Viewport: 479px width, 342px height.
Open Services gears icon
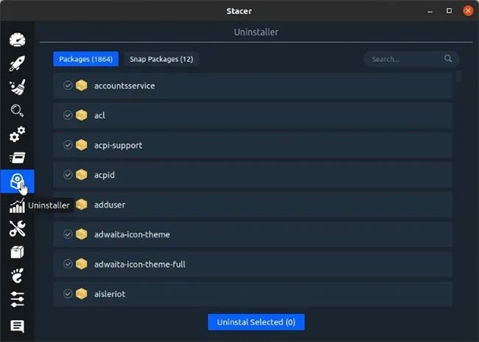click(18, 134)
